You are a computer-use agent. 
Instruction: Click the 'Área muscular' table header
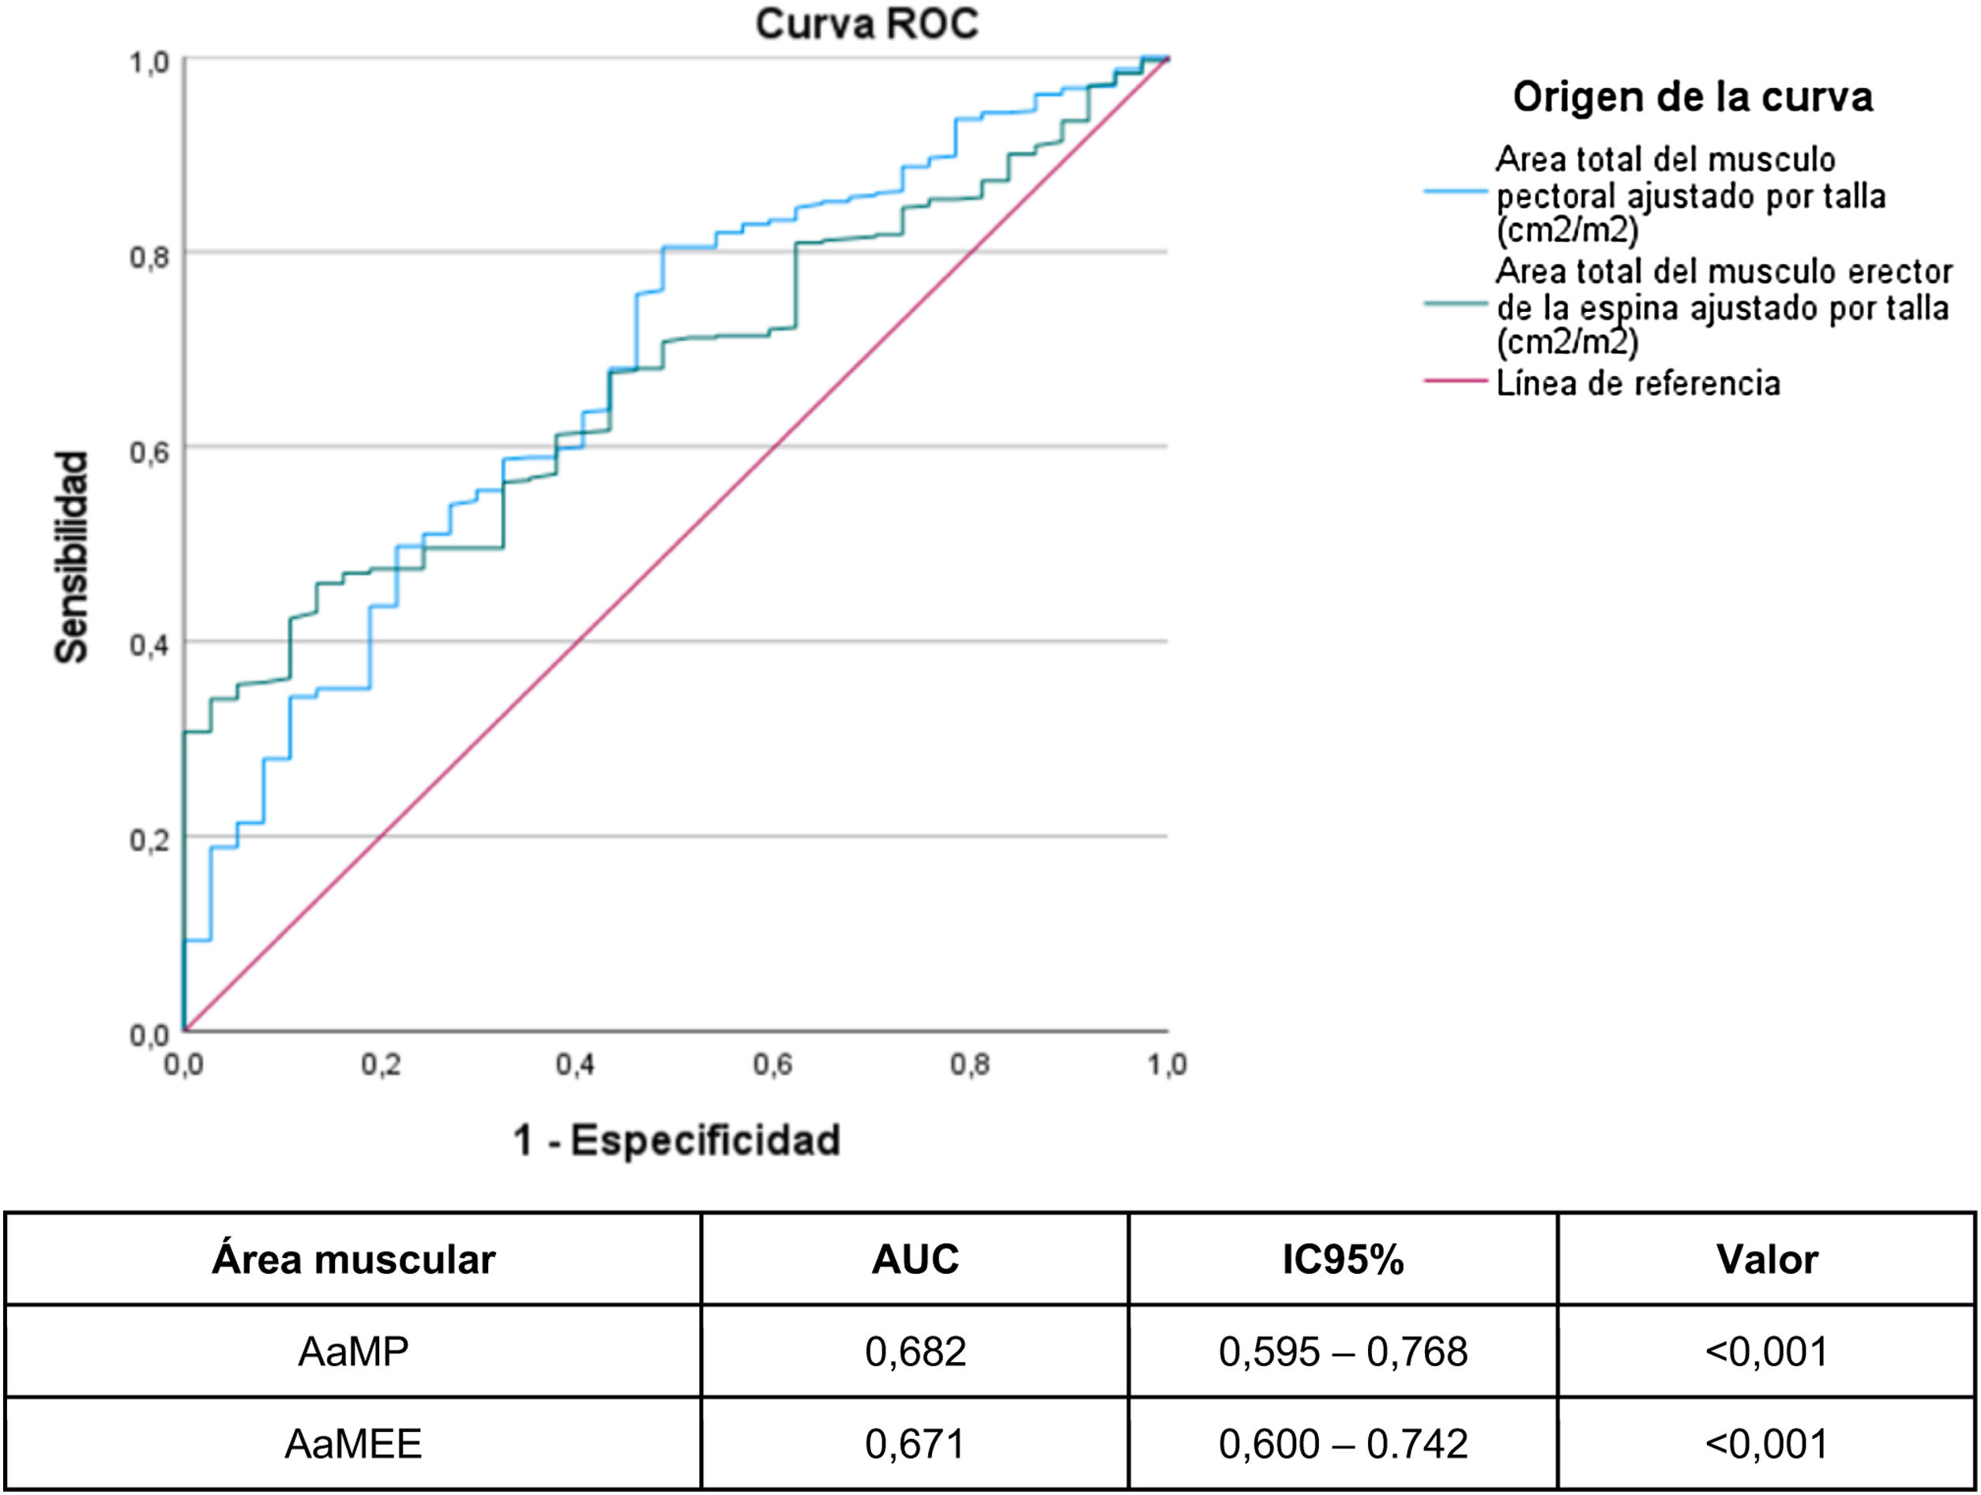click(353, 1260)
